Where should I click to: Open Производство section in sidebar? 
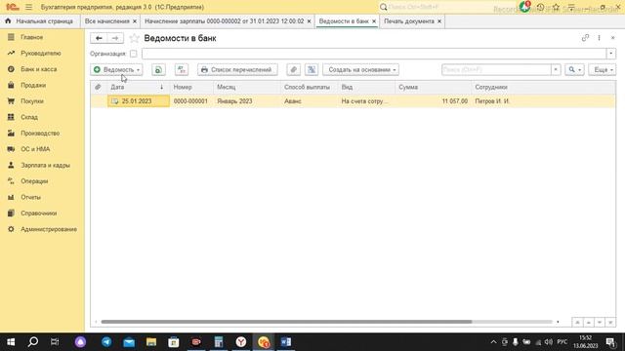point(40,133)
